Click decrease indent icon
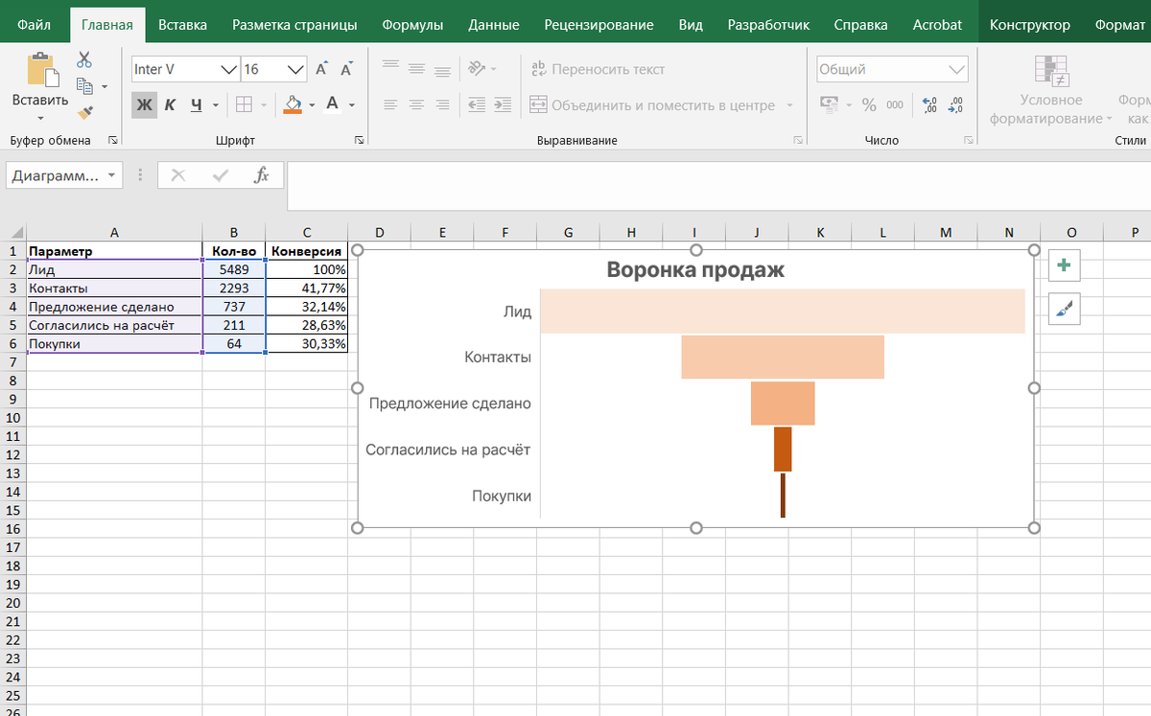The height and width of the screenshot is (716, 1151). click(477, 104)
